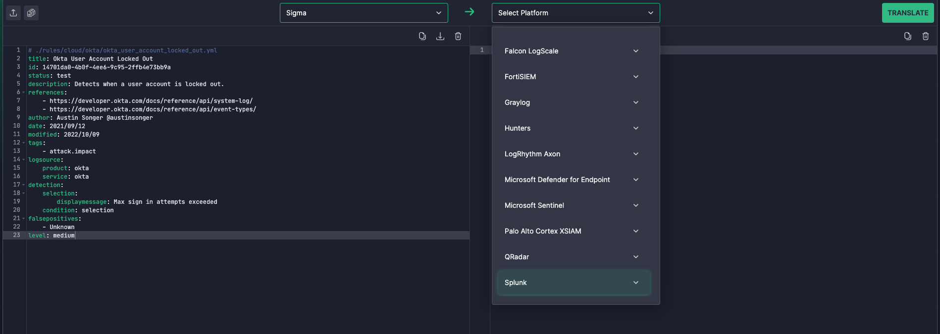Select Splunk from the platform list
Viewport: 940px width, 334px height.
516,283
